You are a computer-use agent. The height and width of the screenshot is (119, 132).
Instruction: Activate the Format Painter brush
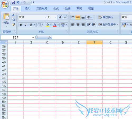point(13,24)
